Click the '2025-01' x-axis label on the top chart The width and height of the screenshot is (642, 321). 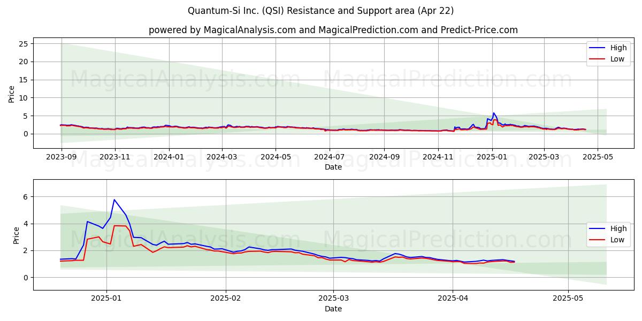[x=492, y=157]
